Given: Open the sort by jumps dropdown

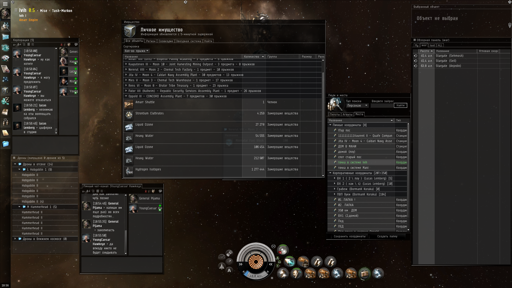Looking at the screenshot, I should [x=137, y=51].
